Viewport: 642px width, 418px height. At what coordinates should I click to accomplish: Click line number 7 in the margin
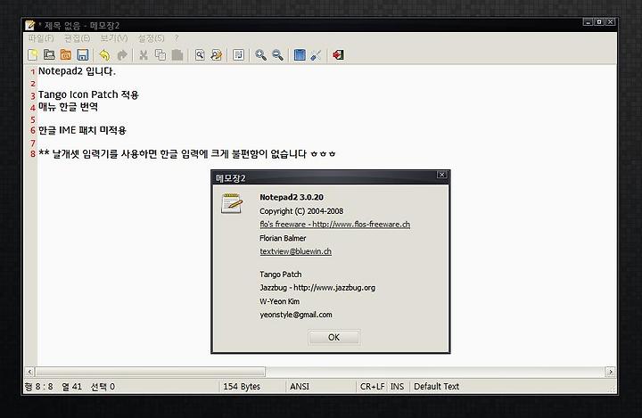point(33,143)
